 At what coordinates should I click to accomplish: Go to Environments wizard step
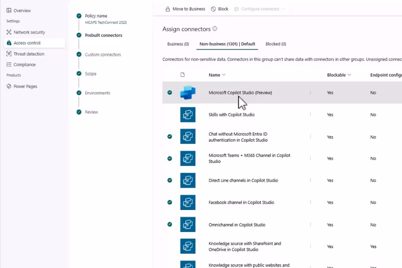click(x=97, y=93)
